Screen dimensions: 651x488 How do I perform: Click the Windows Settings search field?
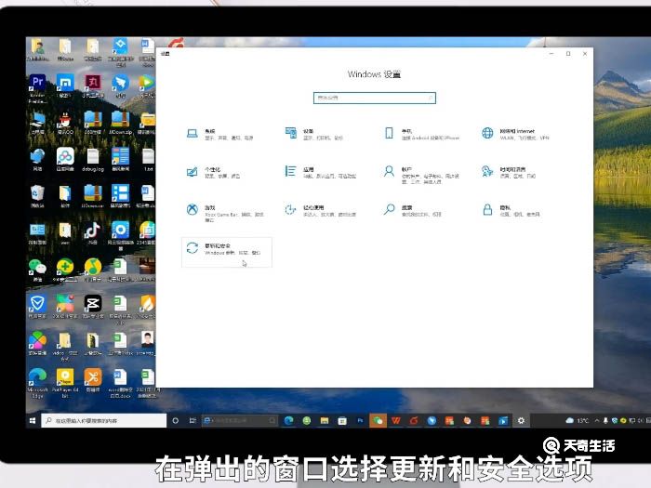[x=375, y=98]
